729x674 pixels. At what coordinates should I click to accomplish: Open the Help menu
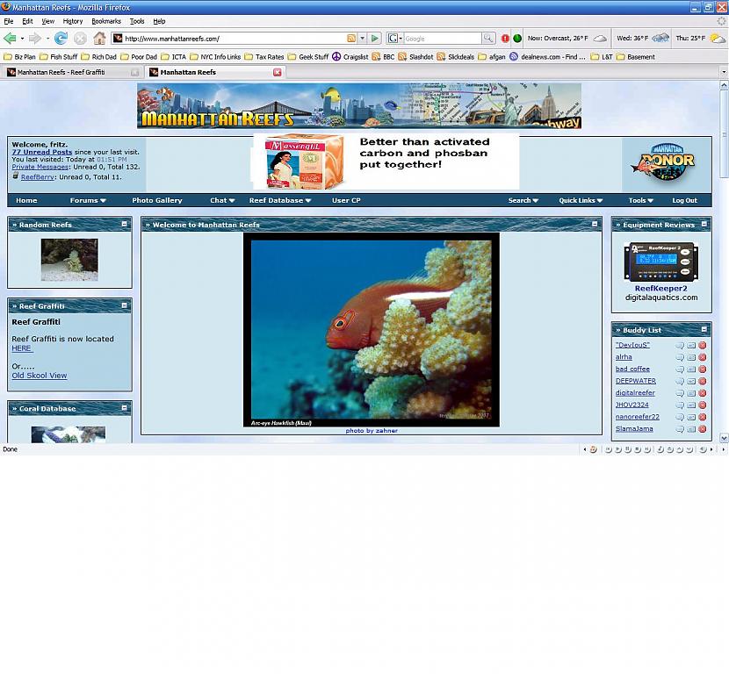coord(159,21)
